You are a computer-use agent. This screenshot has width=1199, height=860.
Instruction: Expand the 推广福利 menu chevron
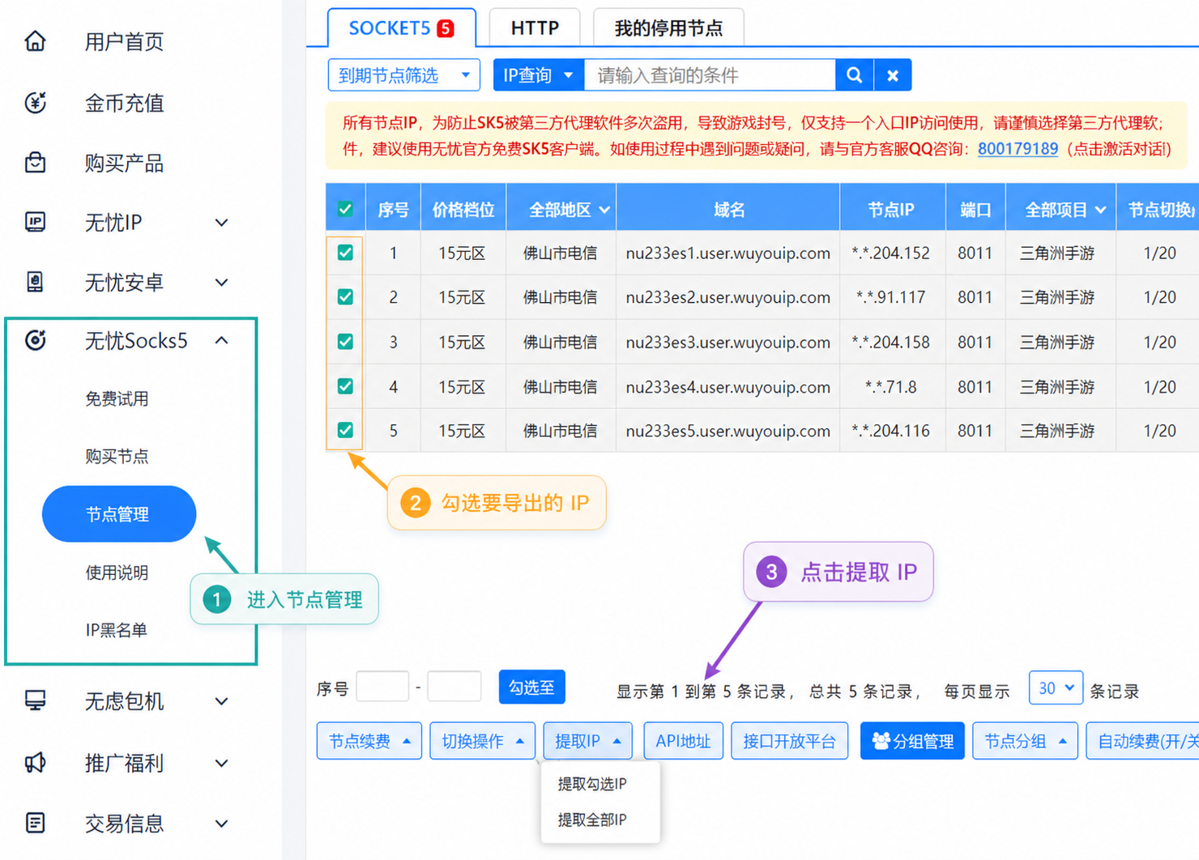tap(221, 763)
